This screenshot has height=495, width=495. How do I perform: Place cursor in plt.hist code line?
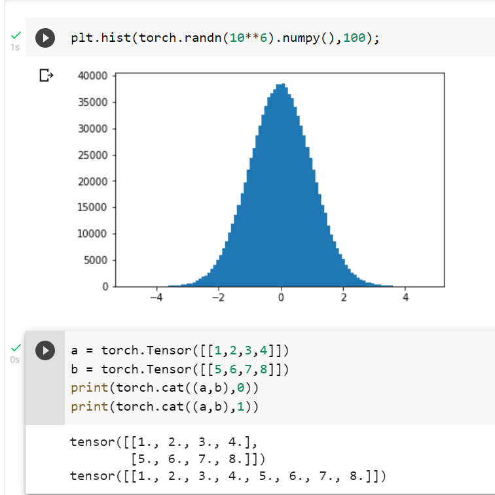pyautogui.click(x=225, y=38)
